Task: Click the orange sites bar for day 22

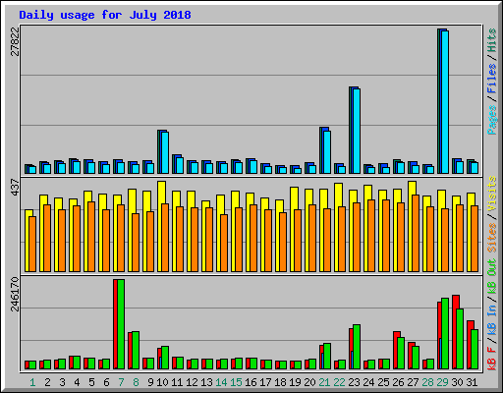Action: point(342,239)
